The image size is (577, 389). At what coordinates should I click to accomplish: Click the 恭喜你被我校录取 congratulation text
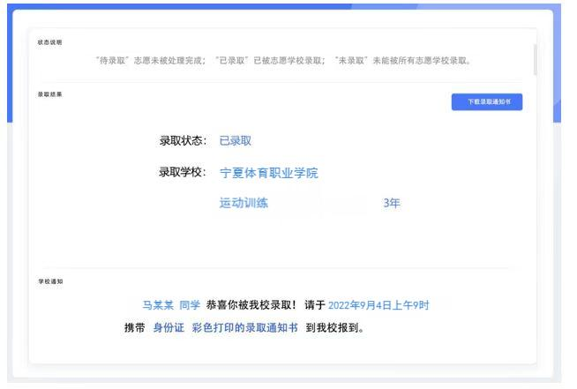click(x=251, y=305)
